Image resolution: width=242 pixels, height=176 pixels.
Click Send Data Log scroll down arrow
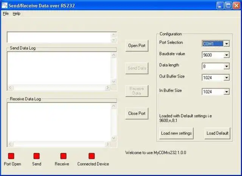tap(114, 81)
